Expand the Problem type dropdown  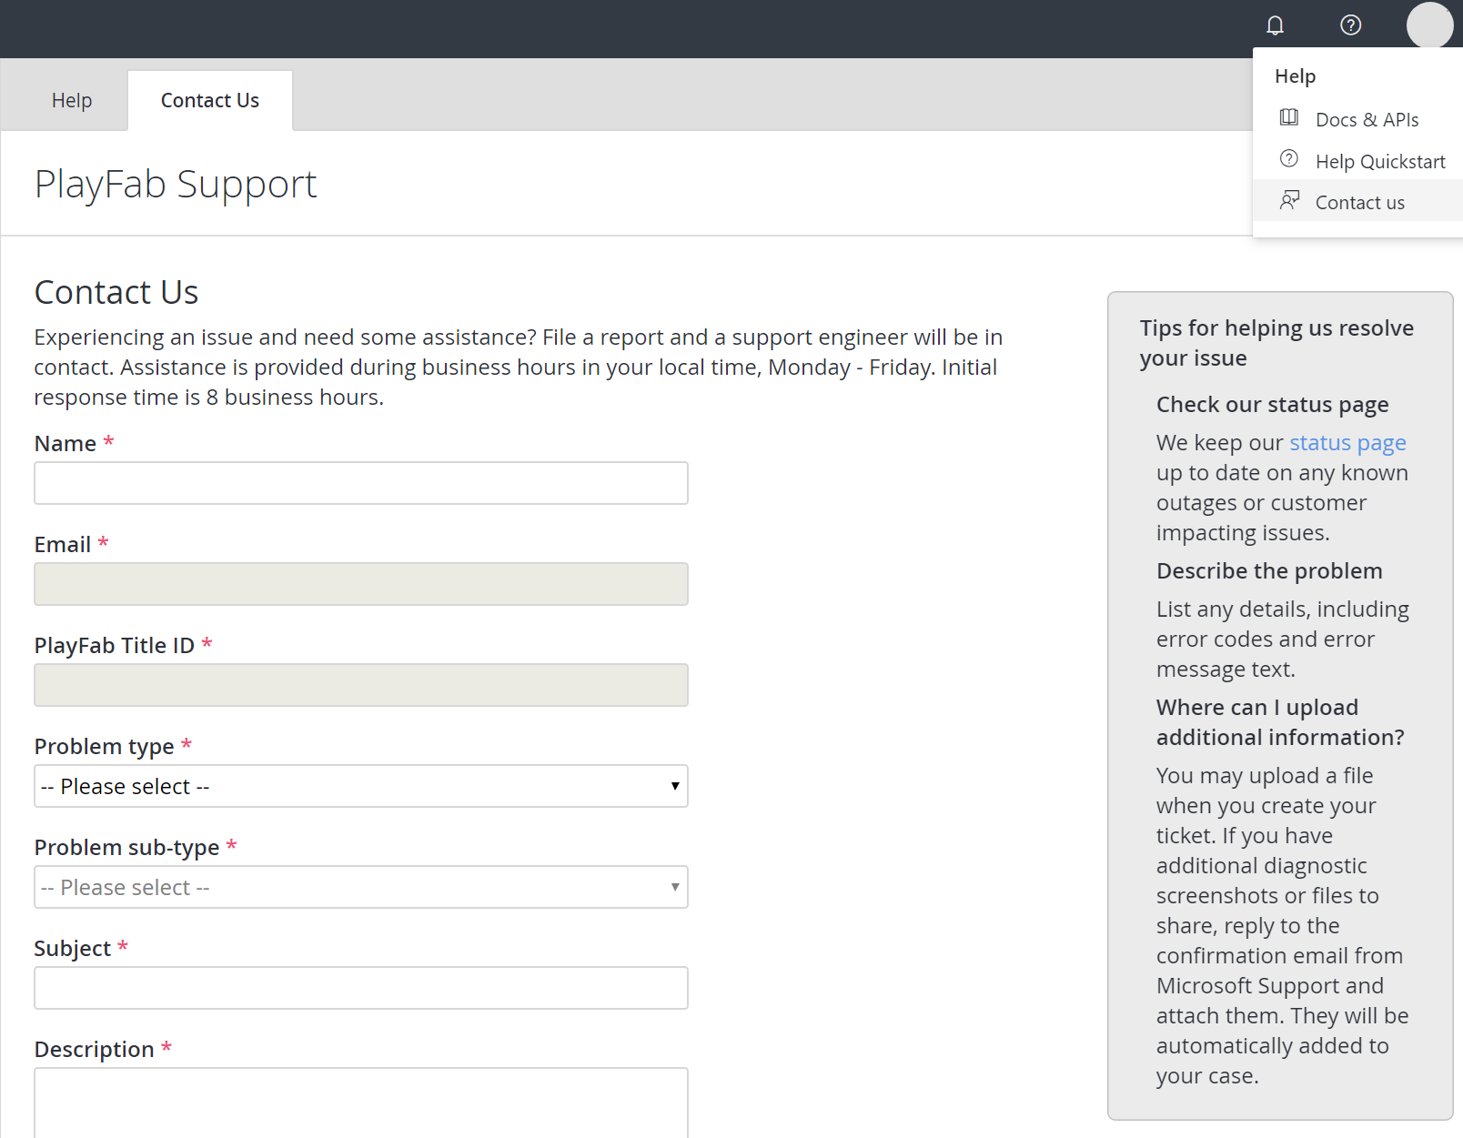pyautogui.click(x=361, y=786)
